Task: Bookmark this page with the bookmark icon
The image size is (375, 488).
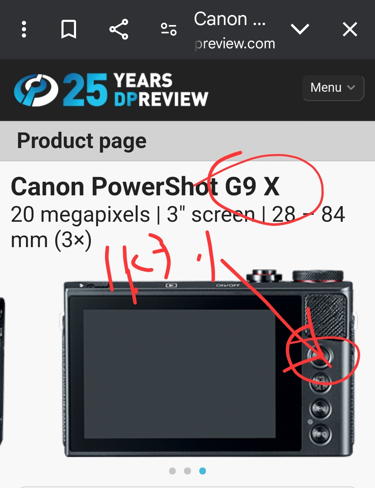Action: tap(68, 29)
